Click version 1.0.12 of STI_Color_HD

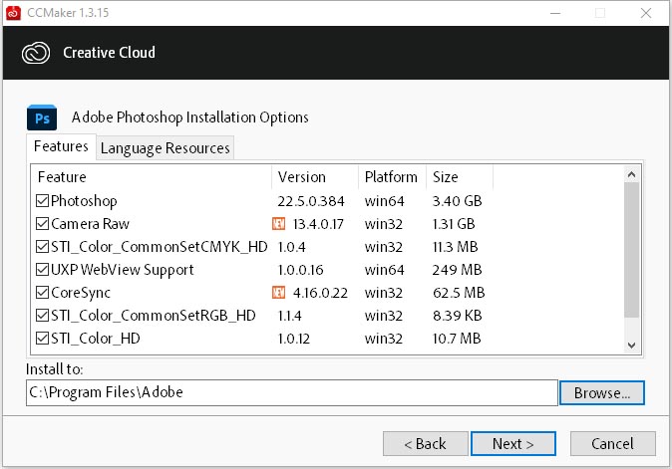[x=293, y=339]
